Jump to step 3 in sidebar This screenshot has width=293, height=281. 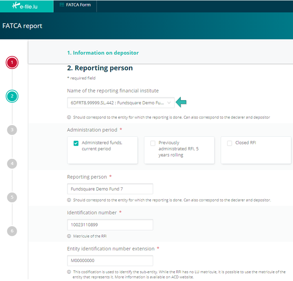[x=12, y=130]
